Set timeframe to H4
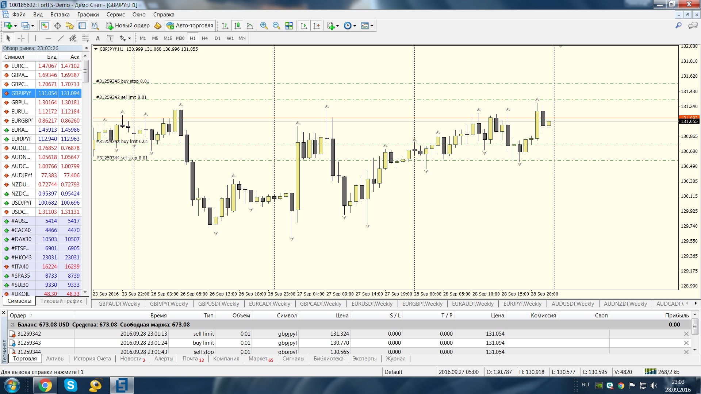Viewport: 701px width, 394px height. click(x=205, y=38)
